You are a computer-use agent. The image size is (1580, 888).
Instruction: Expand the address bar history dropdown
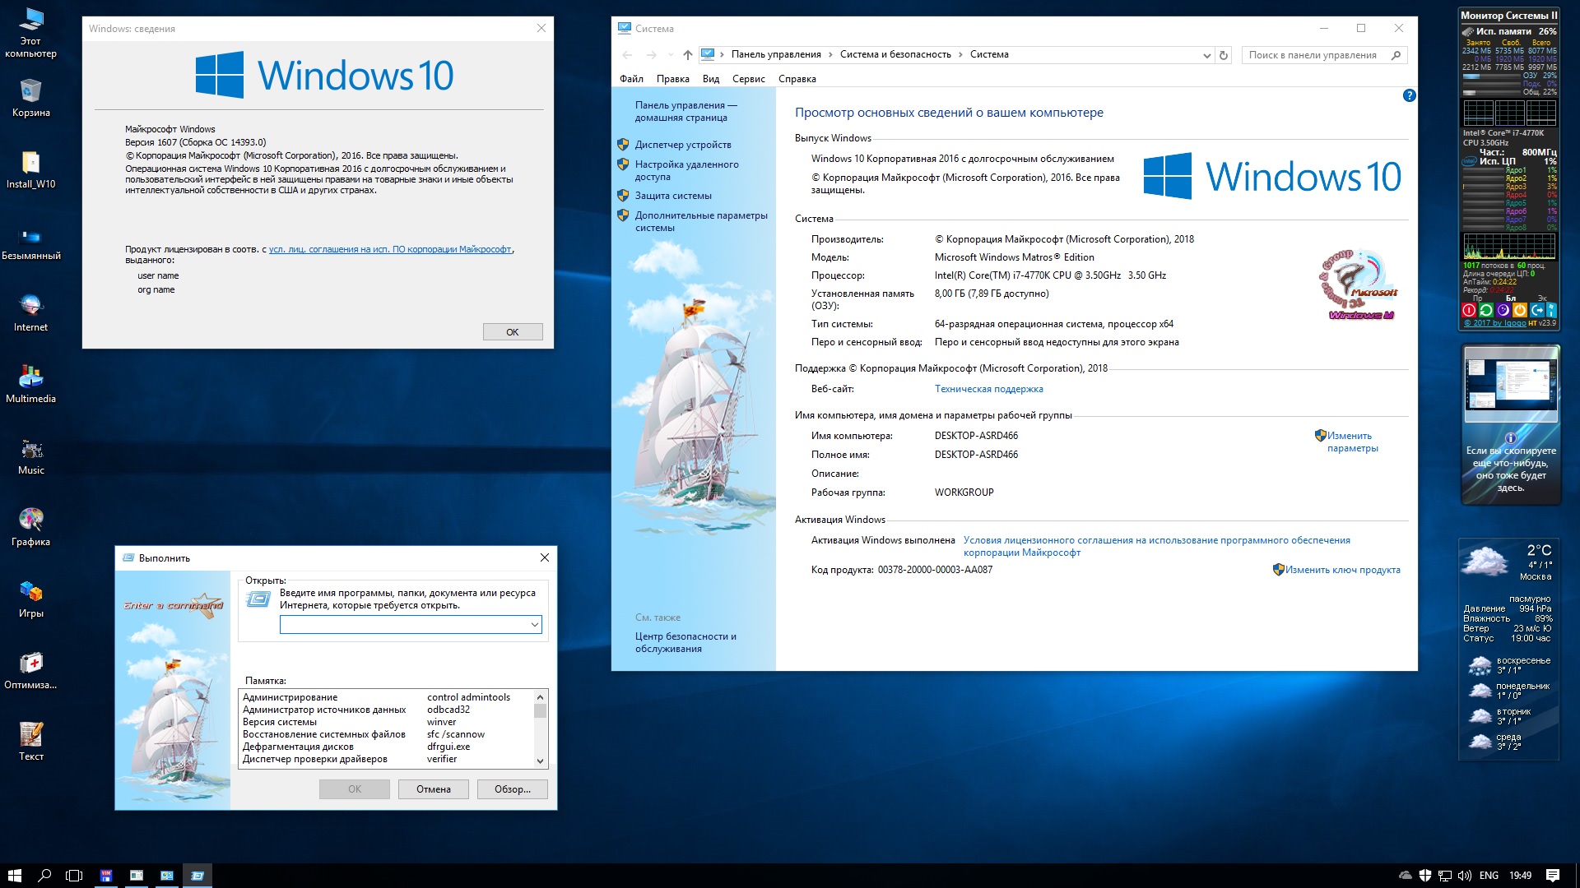[x=1206, y=55]
